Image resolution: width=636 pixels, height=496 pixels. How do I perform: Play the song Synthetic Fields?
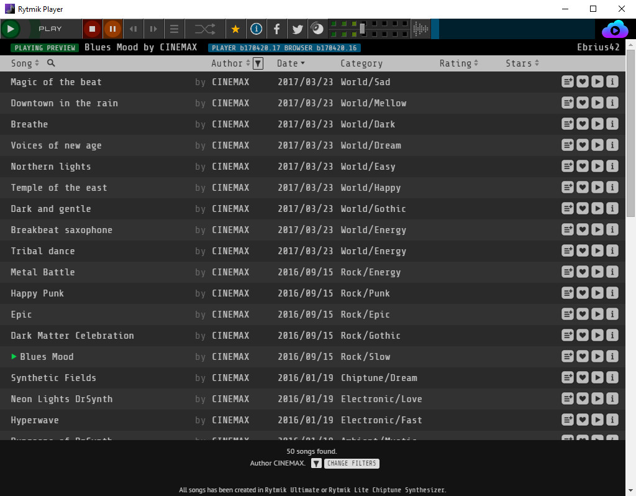[x=597, y=377]
